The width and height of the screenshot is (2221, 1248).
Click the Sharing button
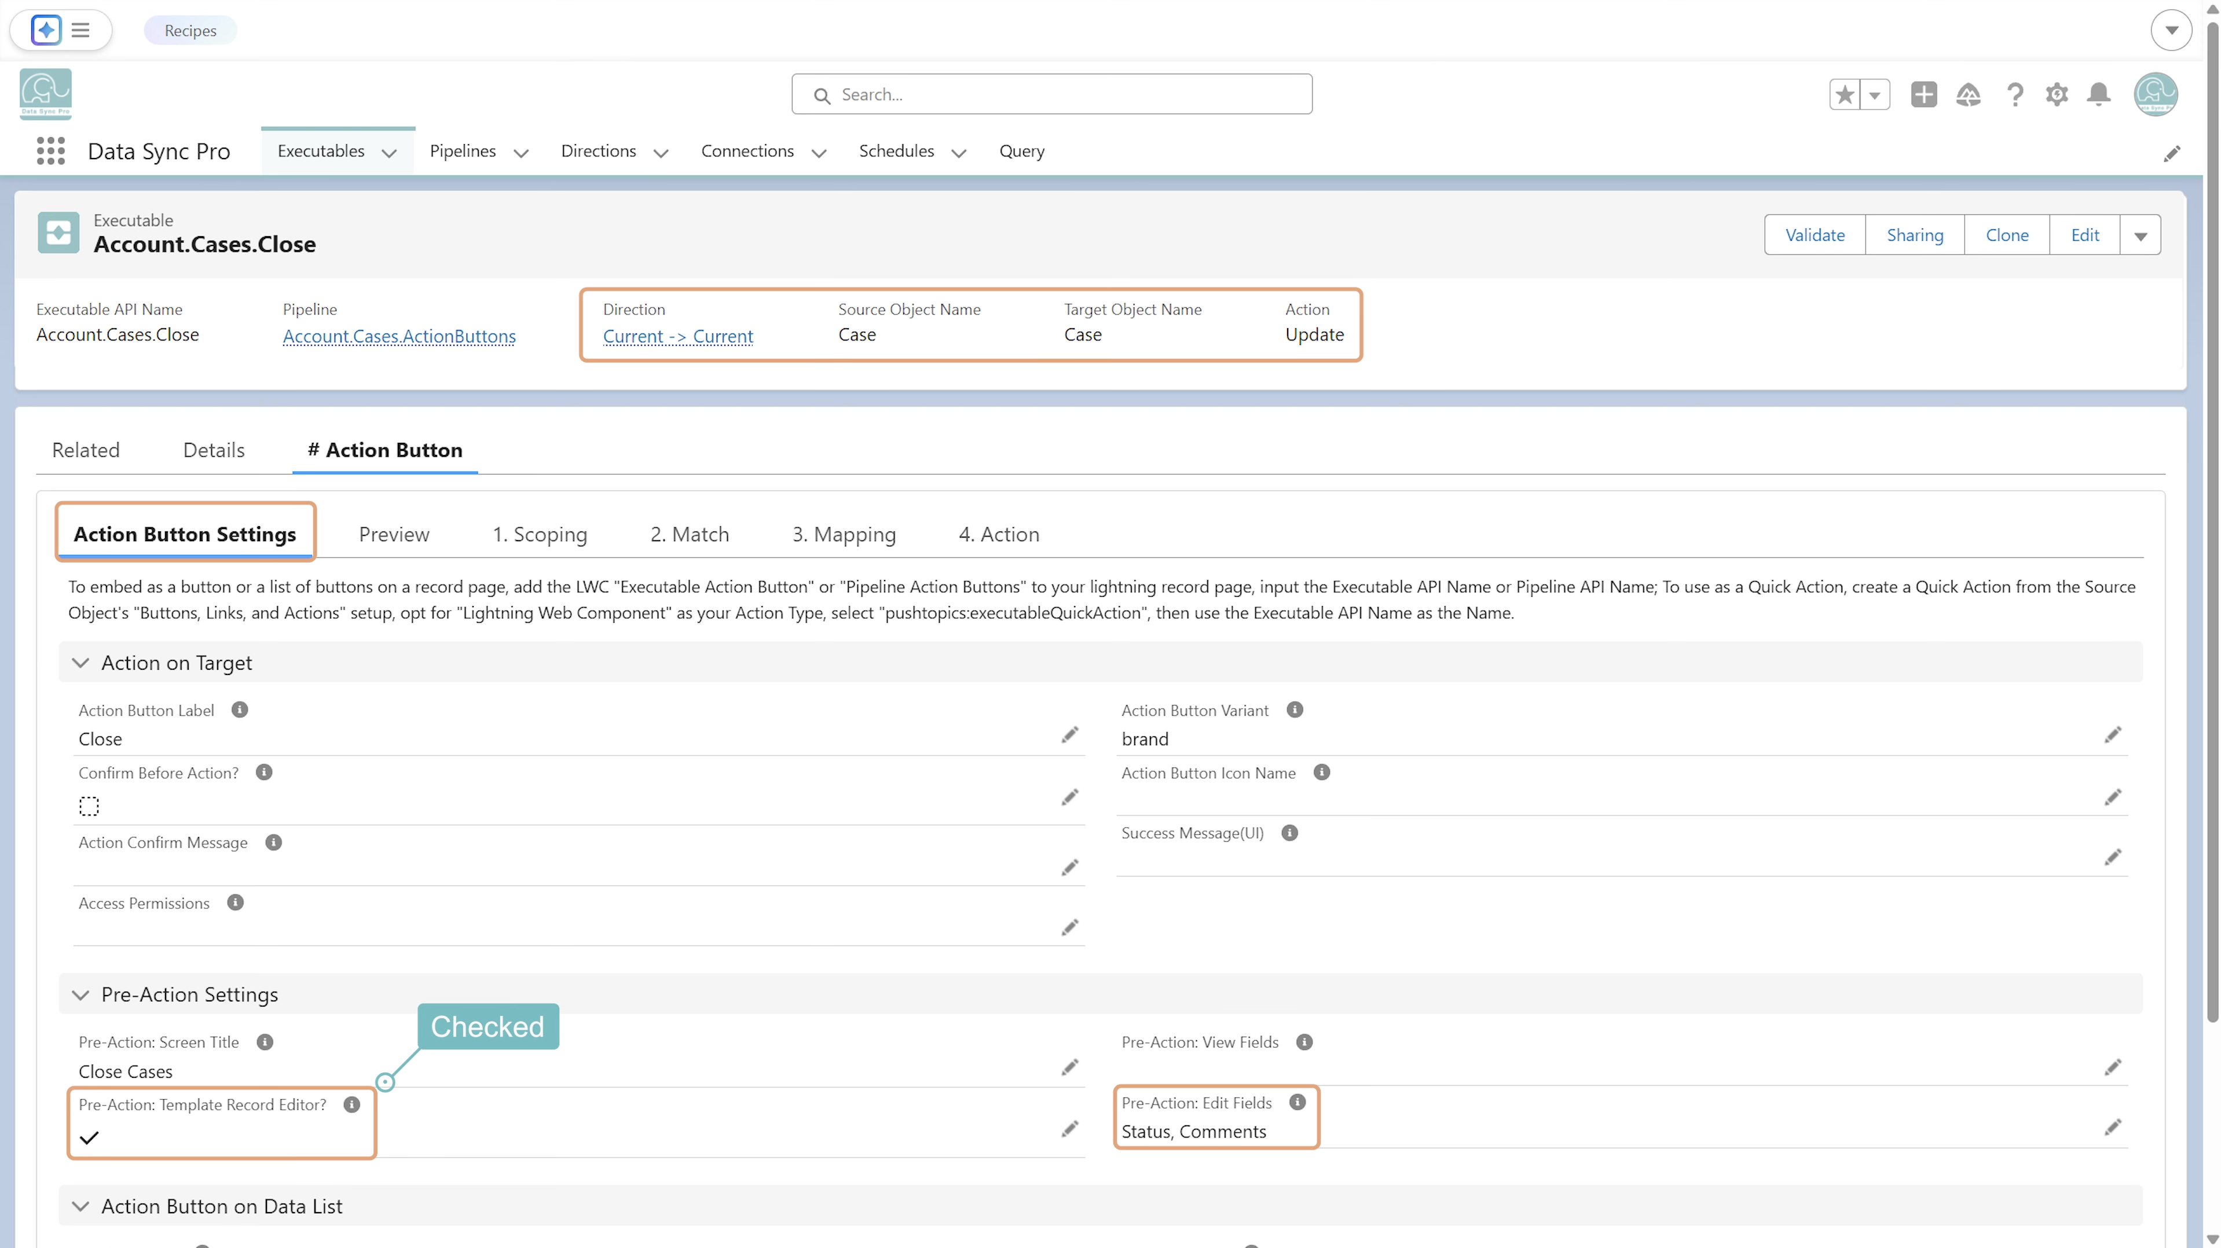[x=1914, y=235]
